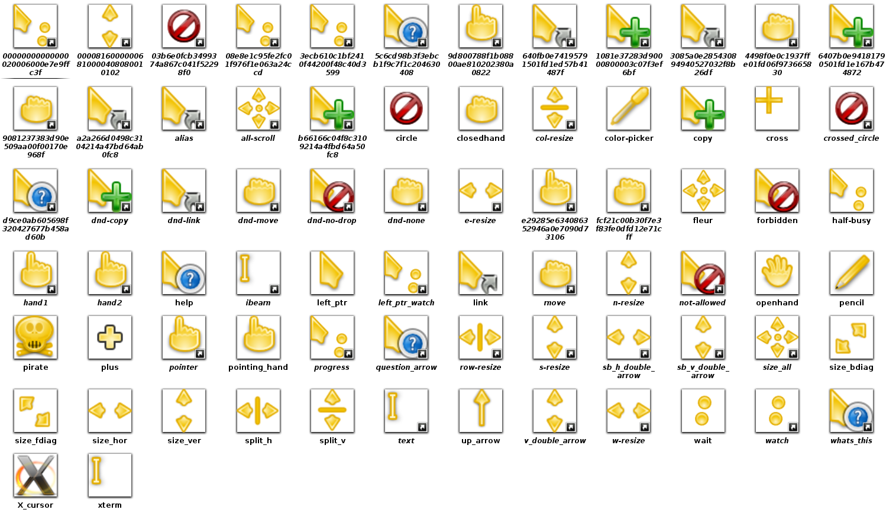Click the hand1 cursor icon
Screen dimensions: 886x516
coord(35,273)
